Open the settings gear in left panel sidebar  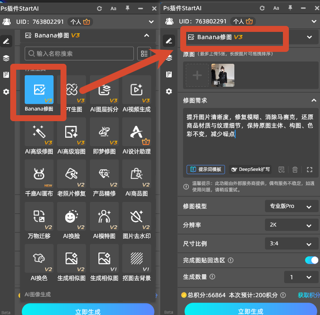pyautogui.click(x=6, y=92)
